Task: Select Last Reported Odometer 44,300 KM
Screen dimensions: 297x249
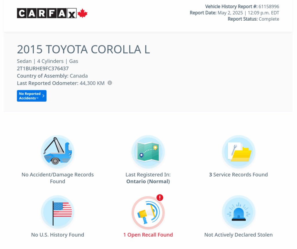Action: (61, 83)
